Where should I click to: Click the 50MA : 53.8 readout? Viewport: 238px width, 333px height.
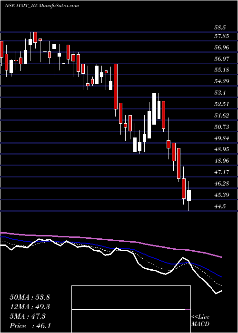pyautogui.click(x=30, y=297)
